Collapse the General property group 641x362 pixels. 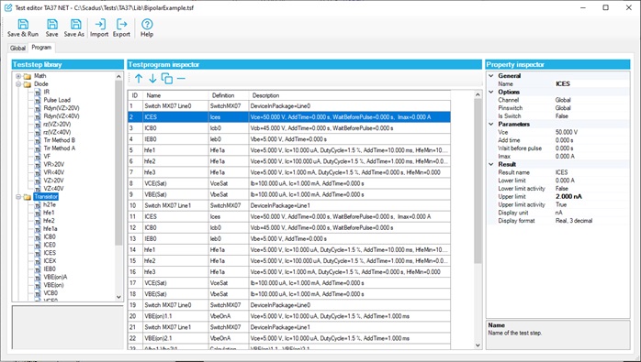pyautogui.click(x=491, y=75)
